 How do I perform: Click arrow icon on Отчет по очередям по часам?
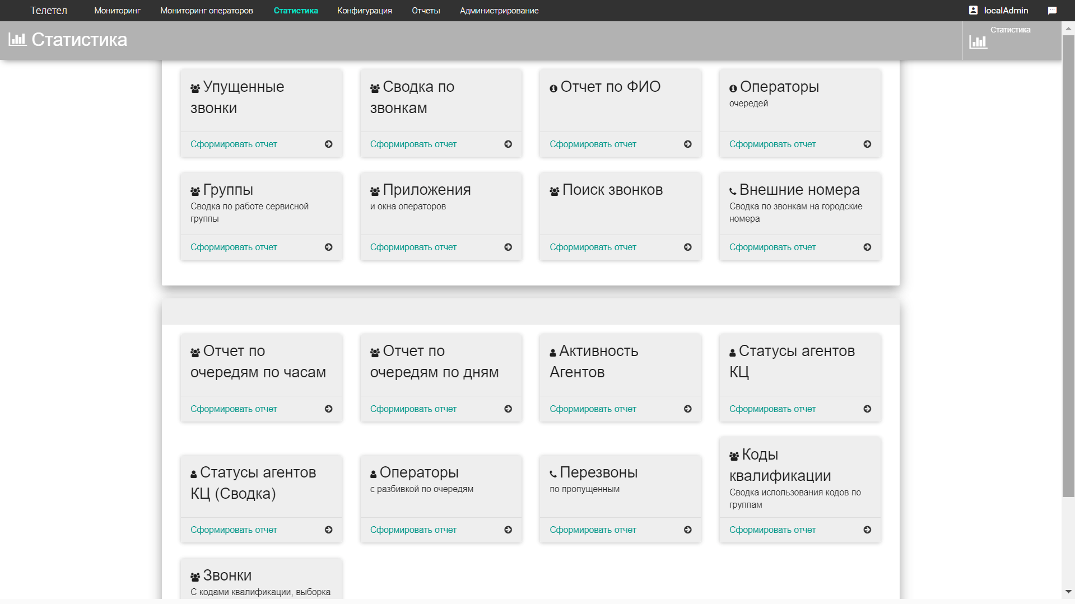pyautogui.click(x=329, y=409)
